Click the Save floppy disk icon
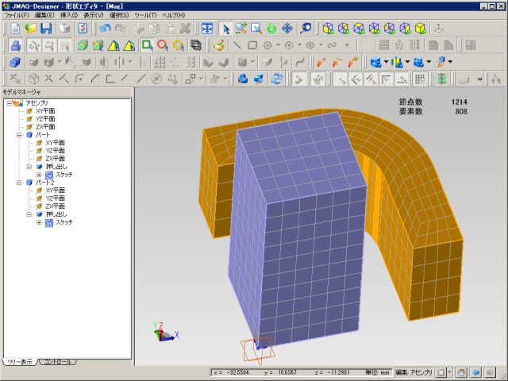The image size is (508, 381). (x=47, y=28)
